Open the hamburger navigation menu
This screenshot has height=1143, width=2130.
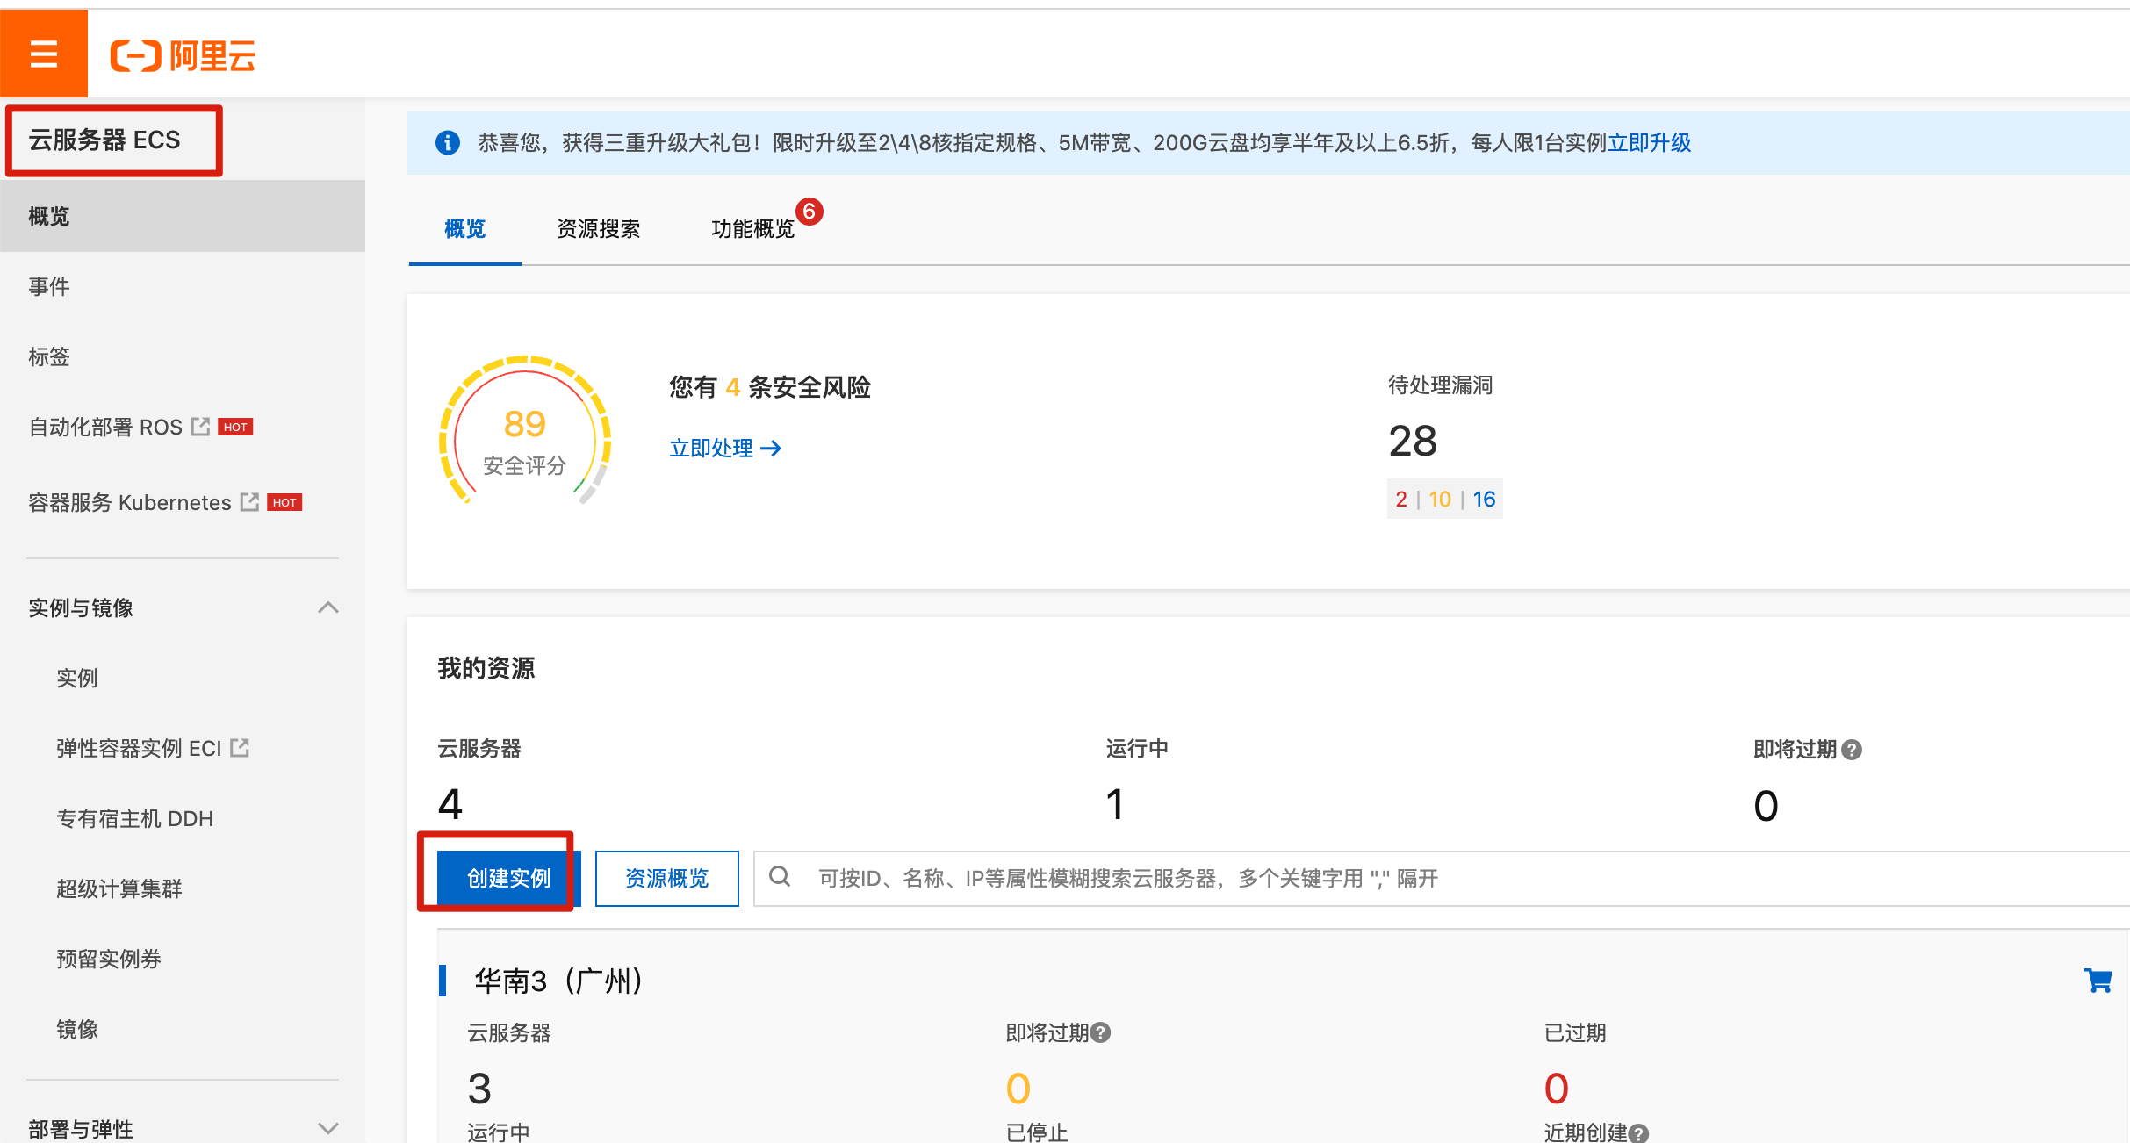click(x=43, y=54)
